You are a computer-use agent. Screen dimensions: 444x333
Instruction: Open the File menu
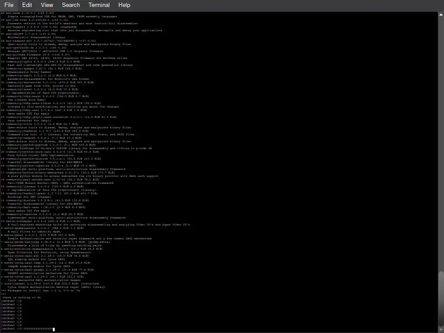click(9, 5)
